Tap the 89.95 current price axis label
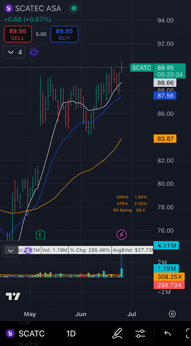 click(x=170, y=71)
